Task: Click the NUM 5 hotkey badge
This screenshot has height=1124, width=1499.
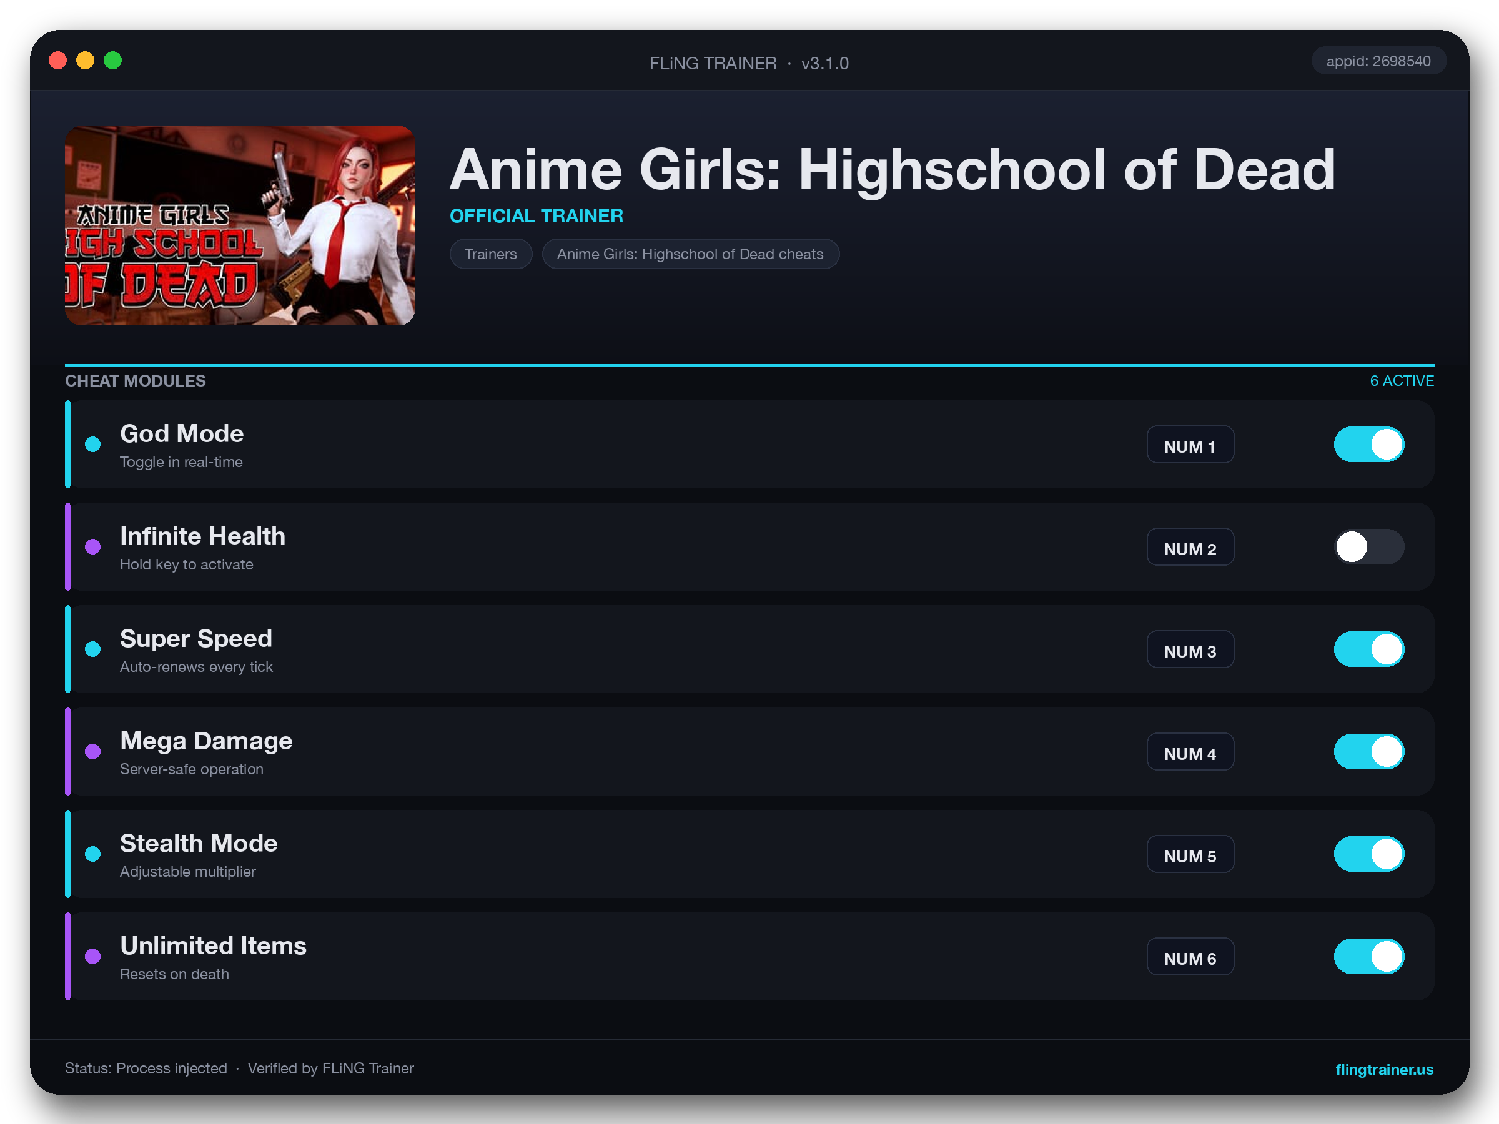Action: (1190, 854)
